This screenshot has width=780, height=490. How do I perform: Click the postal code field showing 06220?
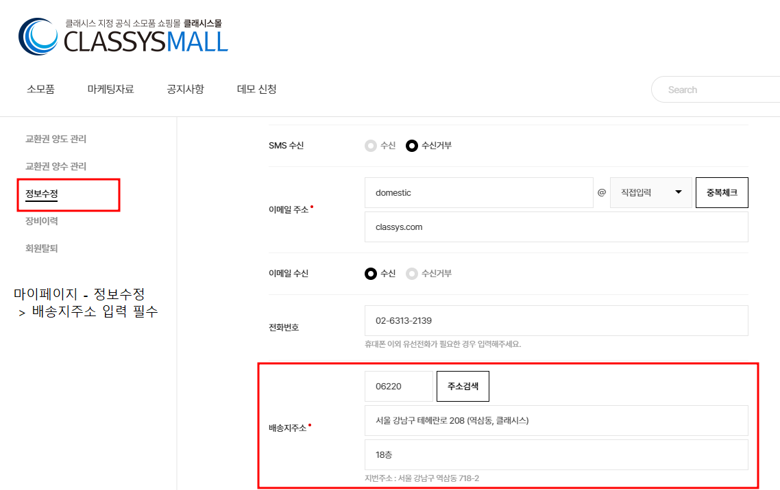(x=398, y=386)
